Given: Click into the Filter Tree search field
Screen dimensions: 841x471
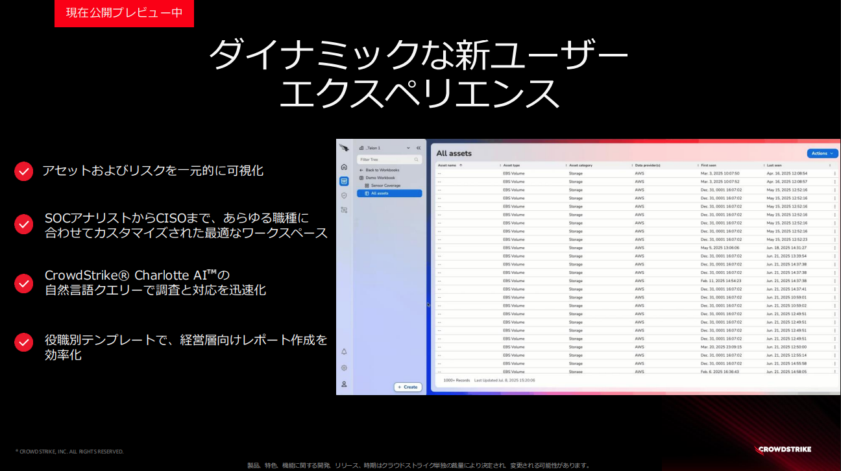Looking at the screenshot, I should (387, 159).
